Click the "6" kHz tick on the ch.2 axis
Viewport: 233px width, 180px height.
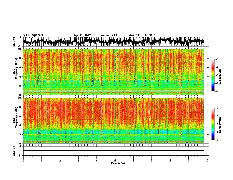(20, 116)
